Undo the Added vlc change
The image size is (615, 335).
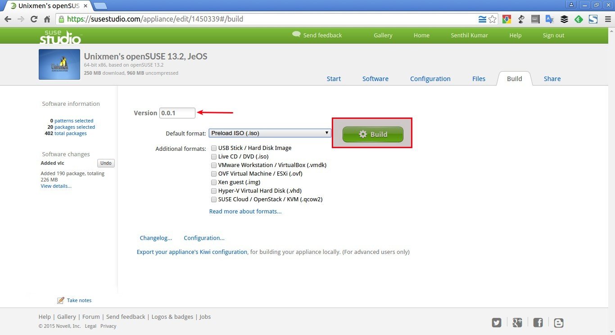(106, 163)
